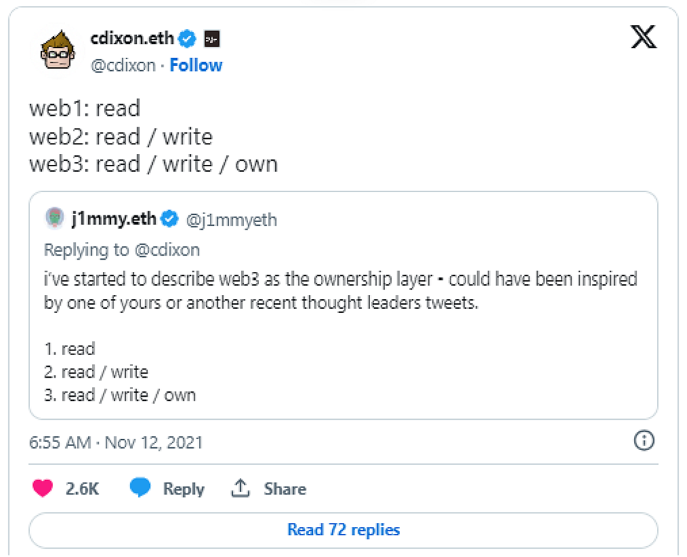Click the tweet info circle icon
687x557 pixels.
click(x=645, y=441)
